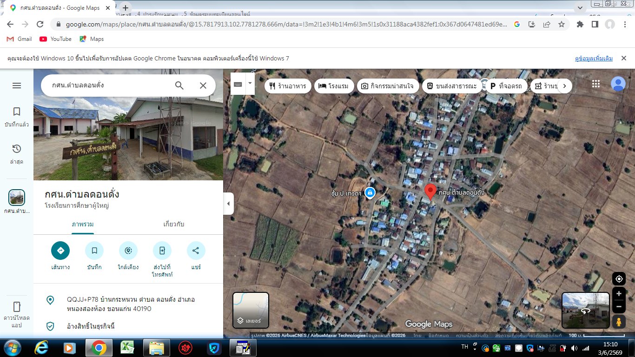The width and height of the screenshot is (635, 357).
Task: Click the ข้อกำหนด (terms) link in the map footer
Action: coord(438,336)
